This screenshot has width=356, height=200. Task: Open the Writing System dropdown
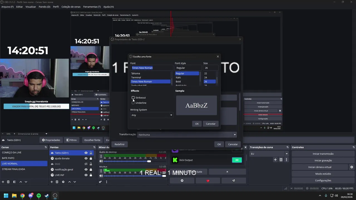152,115
